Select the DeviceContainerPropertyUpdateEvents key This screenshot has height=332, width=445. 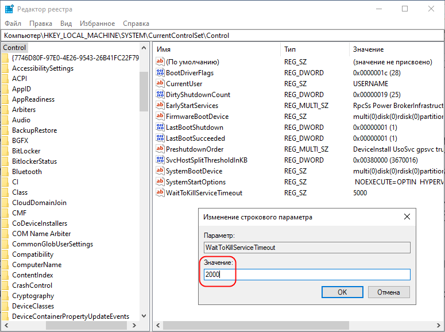click(71, 316)
